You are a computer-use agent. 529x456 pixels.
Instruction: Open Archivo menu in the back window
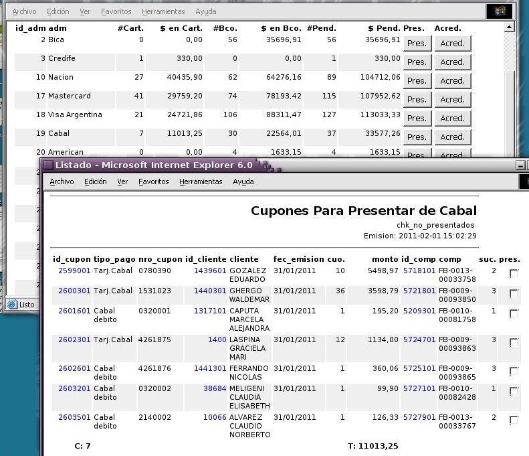24,11
